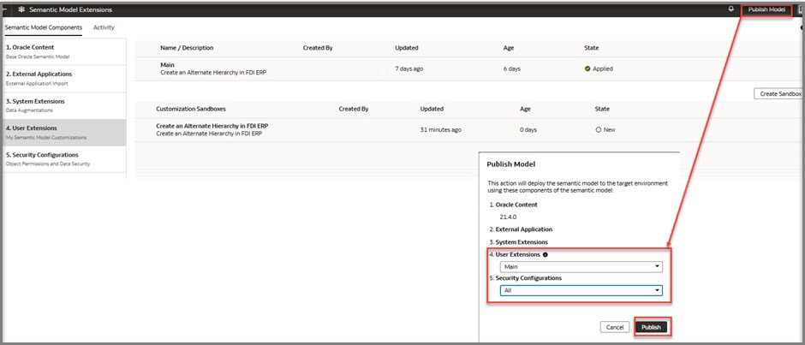Click the Age header in Main table

(509, 48)
